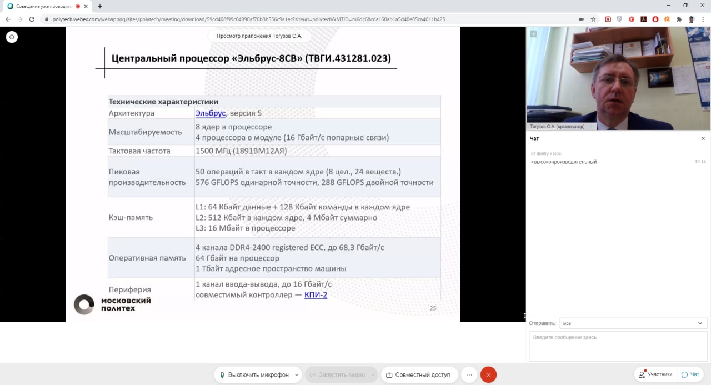This screenshot has width=711, height=385.
Task: Open Совместный доступ sharing button
Action: pyautogui.click(x=419, y=374)
